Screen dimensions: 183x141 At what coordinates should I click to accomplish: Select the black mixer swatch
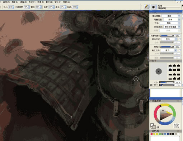click(x=173, y=134)
